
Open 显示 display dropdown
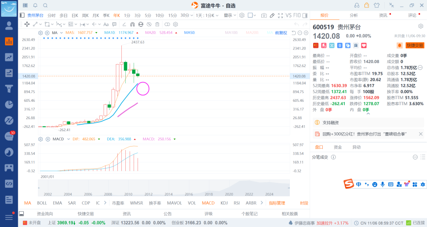[x=230, y=15]
